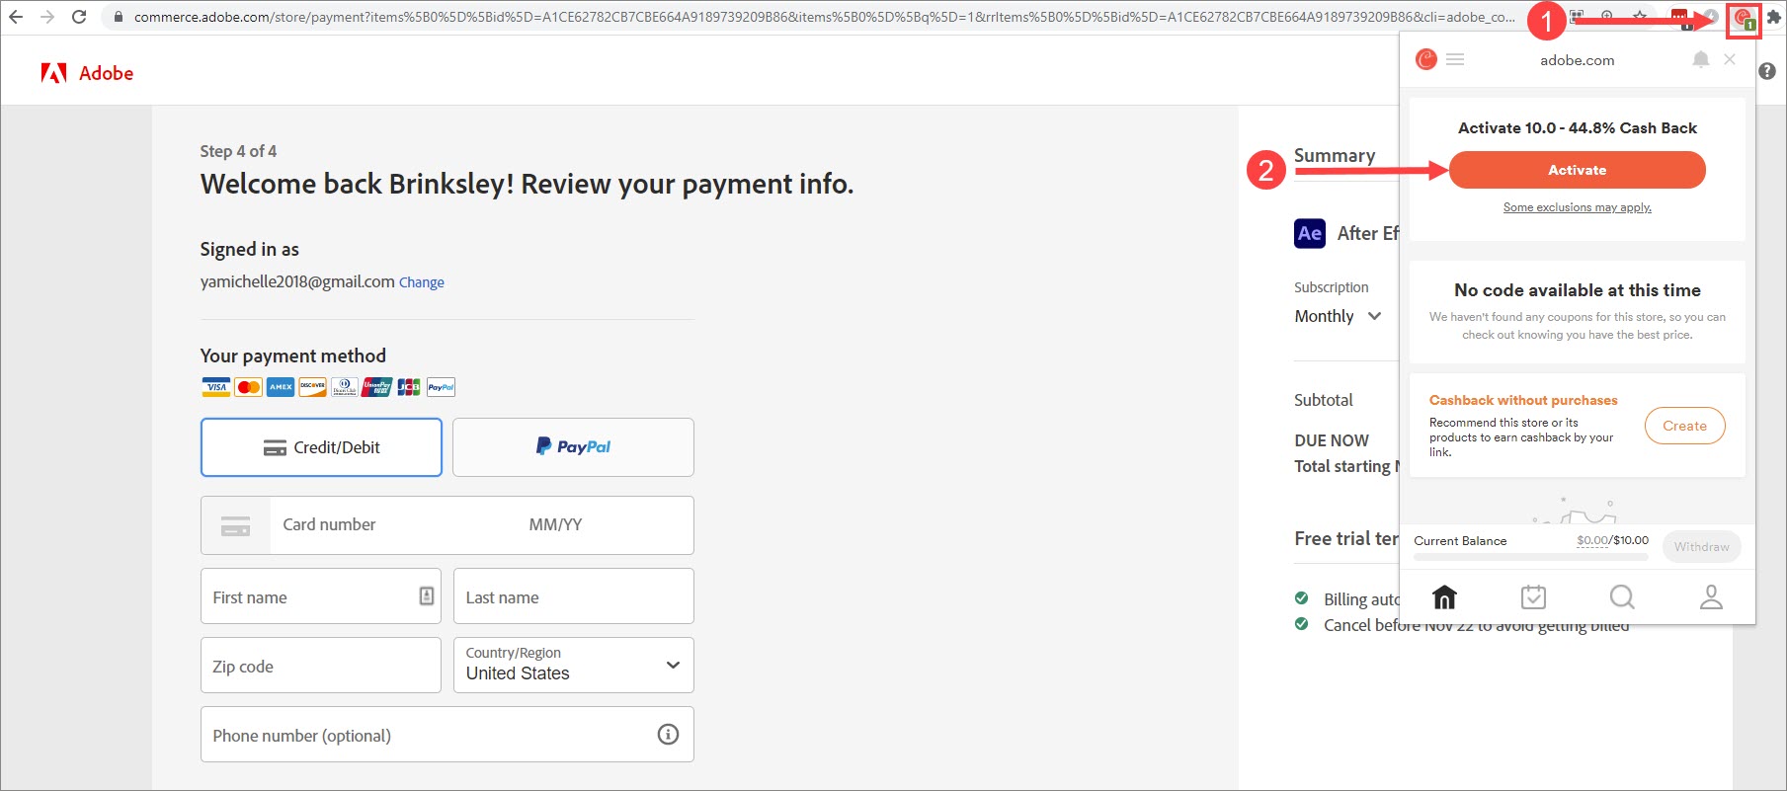Click the Withdraw button
Image resolution: width=1787 pixels, height=791 pixels.
[x=1701, y=546]
